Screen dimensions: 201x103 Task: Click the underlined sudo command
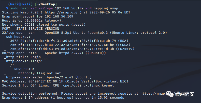coord(14,8)
